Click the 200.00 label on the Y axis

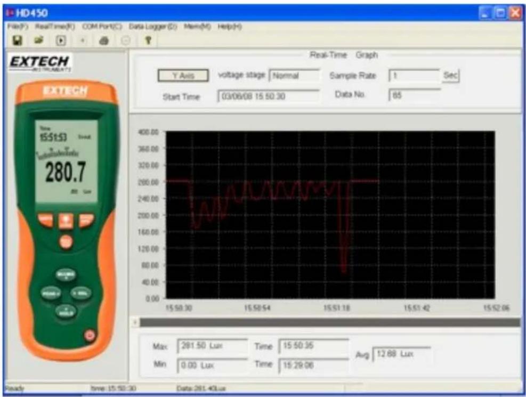click(148, 215)
